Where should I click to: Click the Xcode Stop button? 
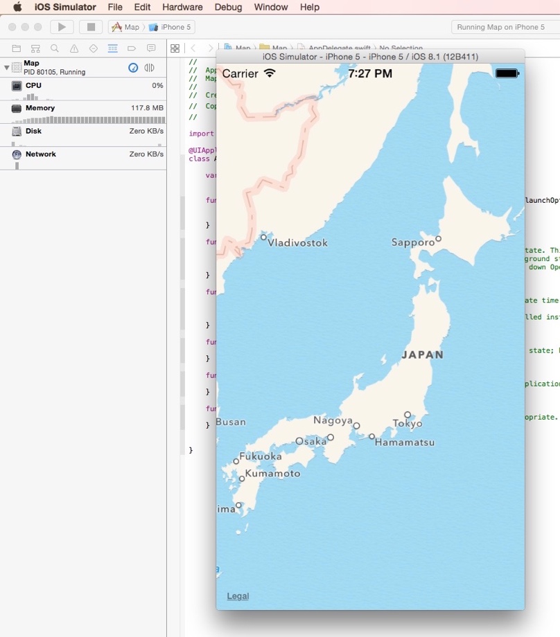click(x=91, y=27)
